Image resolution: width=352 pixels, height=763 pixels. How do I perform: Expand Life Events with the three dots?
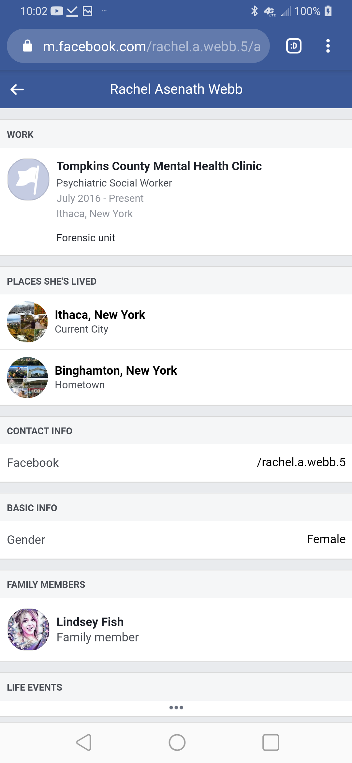[x=176, y=708]
